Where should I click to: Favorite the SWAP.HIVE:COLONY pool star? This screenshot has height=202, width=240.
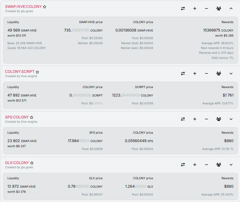(x=45, y=7)
